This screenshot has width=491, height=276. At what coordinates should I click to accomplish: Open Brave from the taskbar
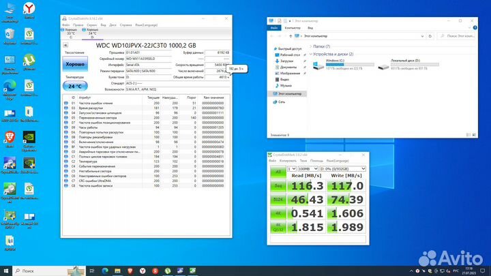[x=130, y=271]
